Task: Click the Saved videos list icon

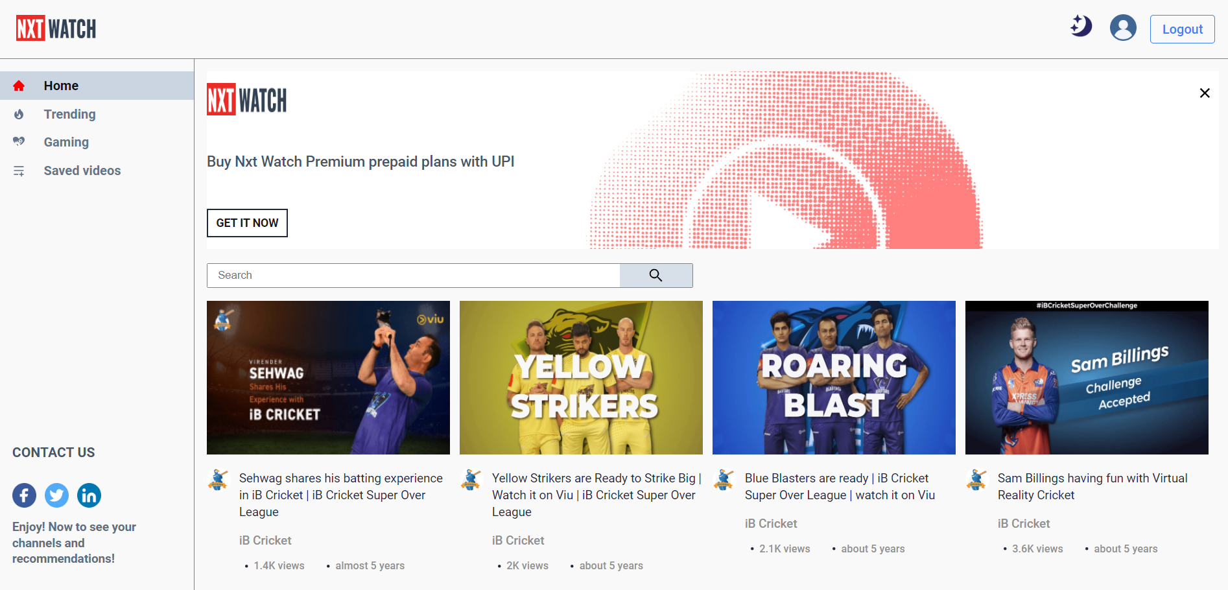Action: point(19,171)
